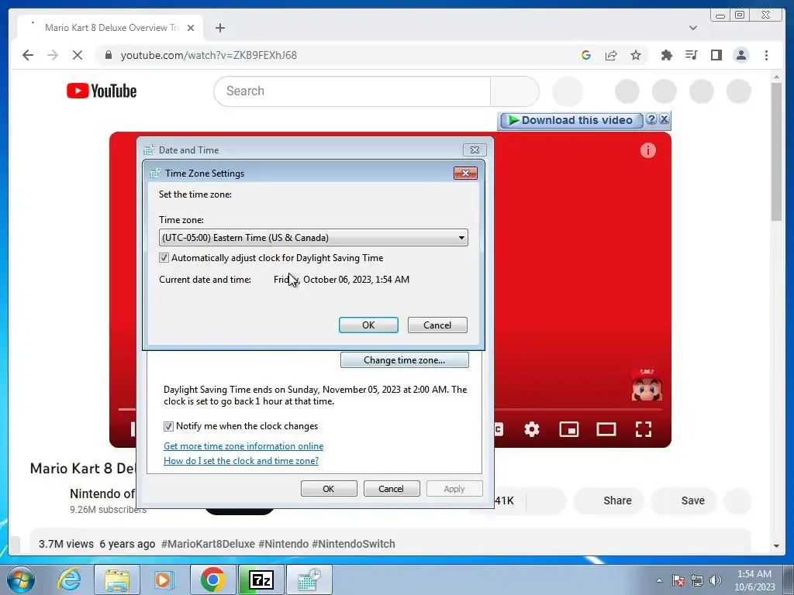
Task: Click Date and Time taskbar icon
Action: [x=309, y=580]
